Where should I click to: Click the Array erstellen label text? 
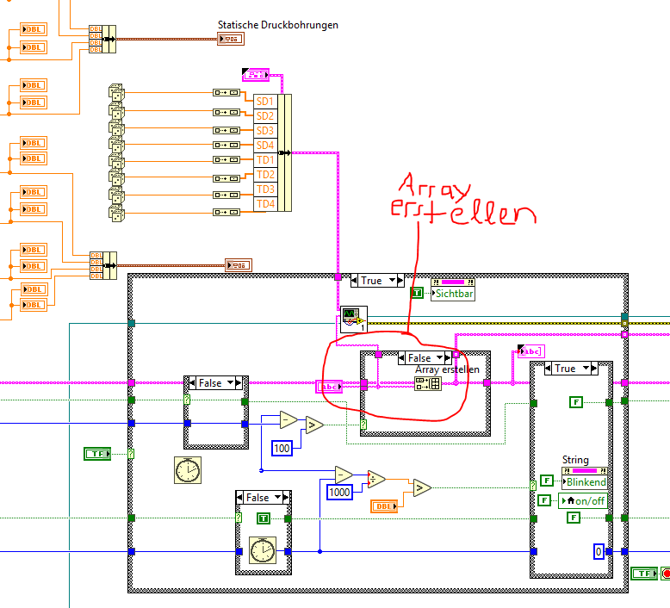pyautogui.click(x=447, y=369)
